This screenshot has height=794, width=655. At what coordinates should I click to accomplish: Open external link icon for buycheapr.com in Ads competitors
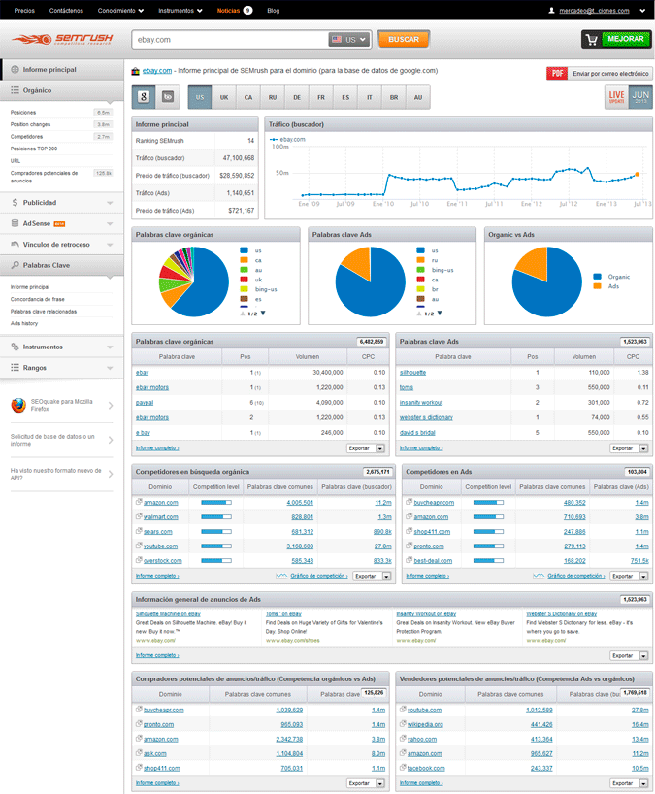coord(409,502)
